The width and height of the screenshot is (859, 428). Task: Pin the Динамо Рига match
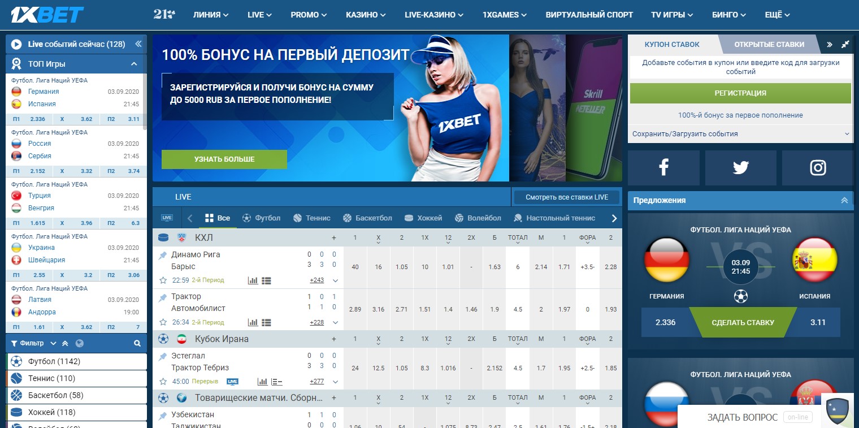click(163, 255)
